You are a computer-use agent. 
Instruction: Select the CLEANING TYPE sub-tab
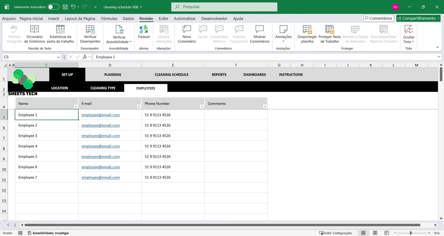[x=103, y=88]
